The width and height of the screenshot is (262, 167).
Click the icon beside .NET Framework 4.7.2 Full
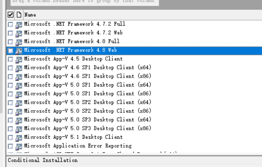(x=18, y=24)
